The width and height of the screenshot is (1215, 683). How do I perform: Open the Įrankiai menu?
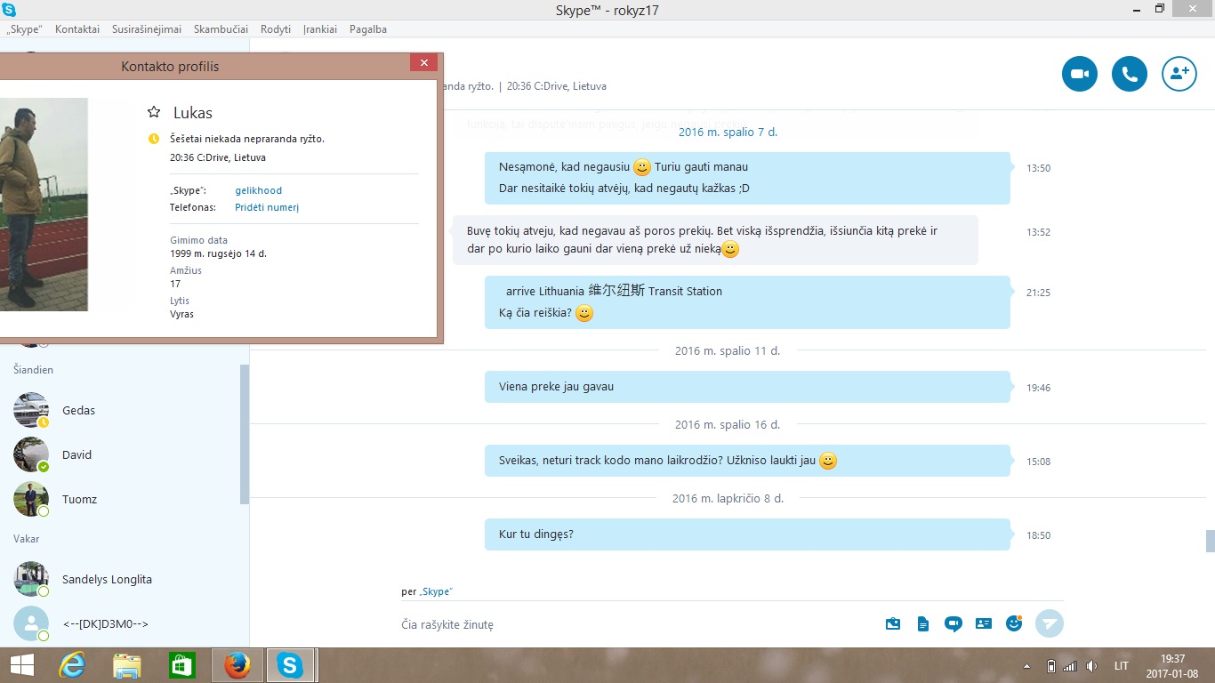click(320, 29)
